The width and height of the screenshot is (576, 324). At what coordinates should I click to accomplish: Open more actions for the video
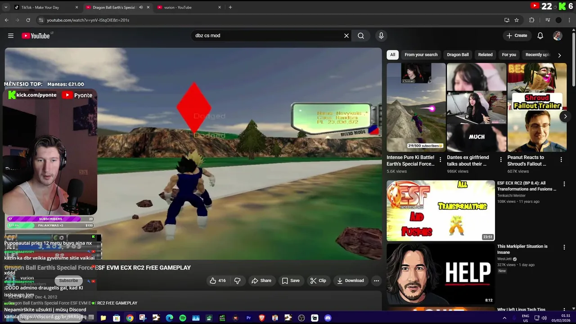(x=376, y=280)
